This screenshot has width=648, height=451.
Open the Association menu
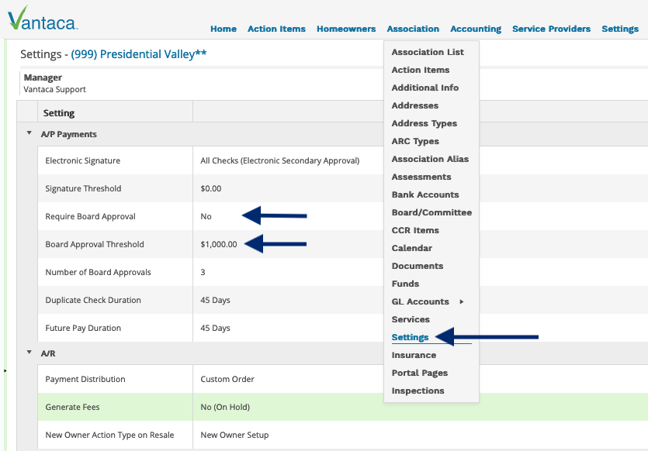click(x=413, y=29)
